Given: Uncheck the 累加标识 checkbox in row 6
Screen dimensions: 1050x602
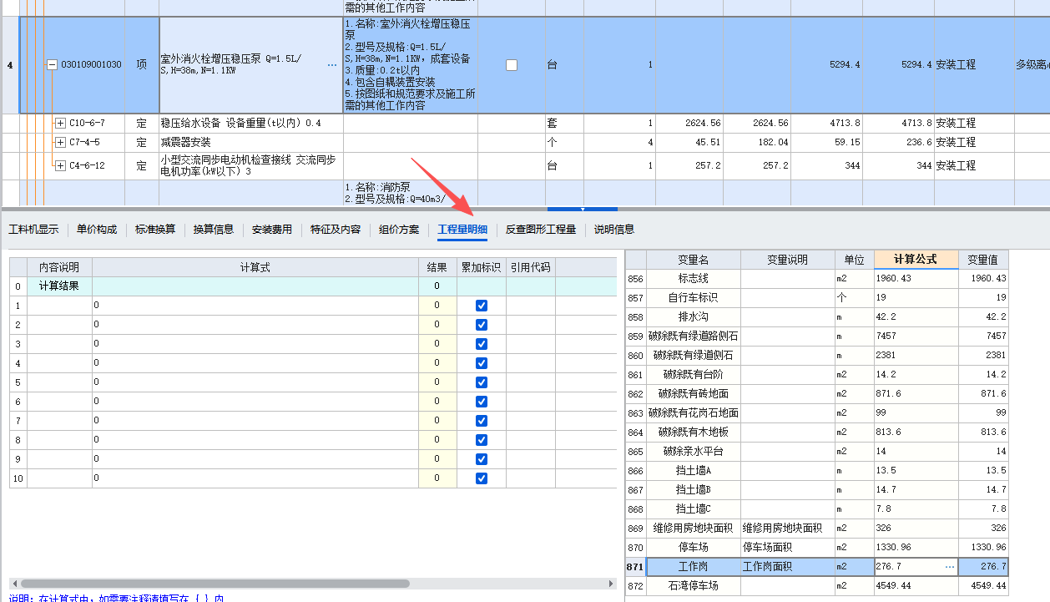Looking at the screenshot, I should pyautogui.click(x=482, y=402).
